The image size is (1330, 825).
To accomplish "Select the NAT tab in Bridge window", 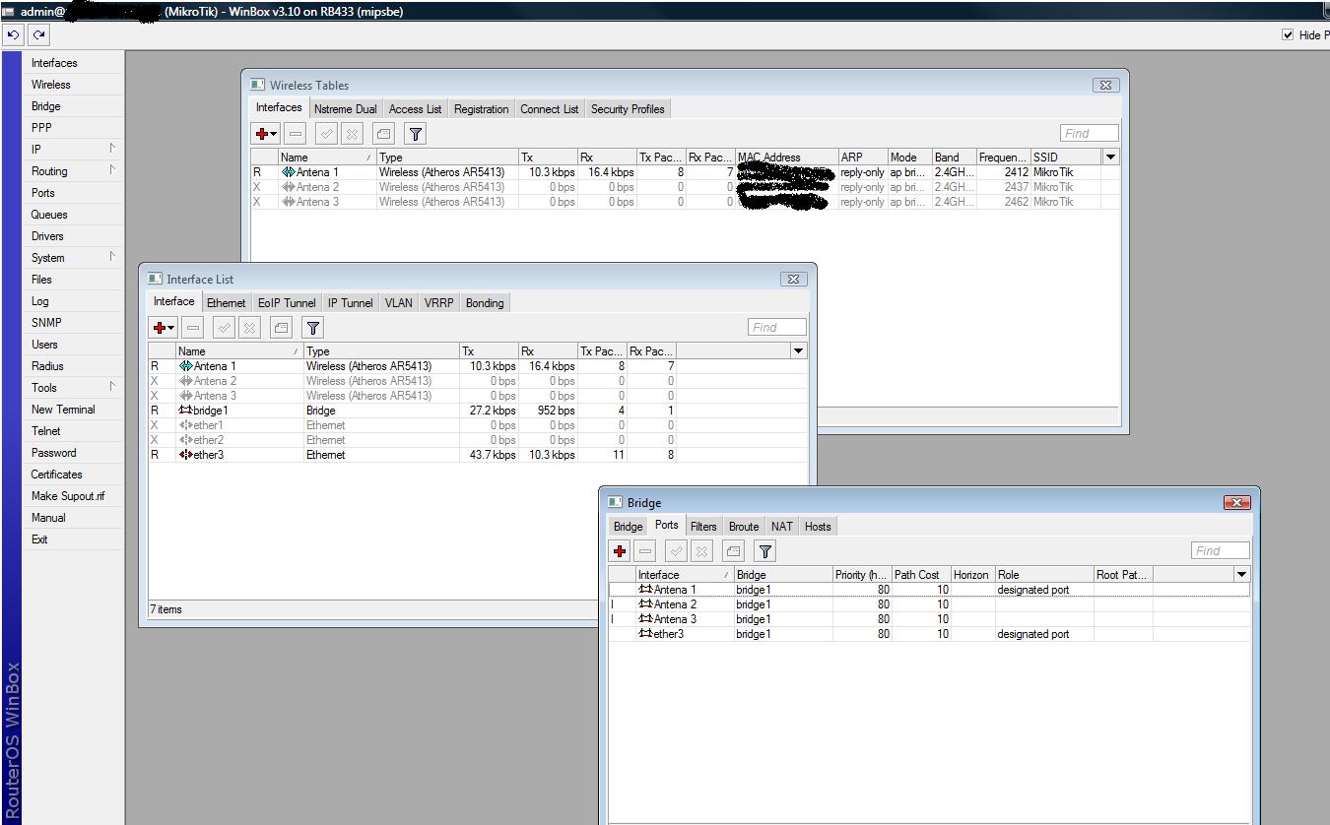I will click(x=782, y=527).
